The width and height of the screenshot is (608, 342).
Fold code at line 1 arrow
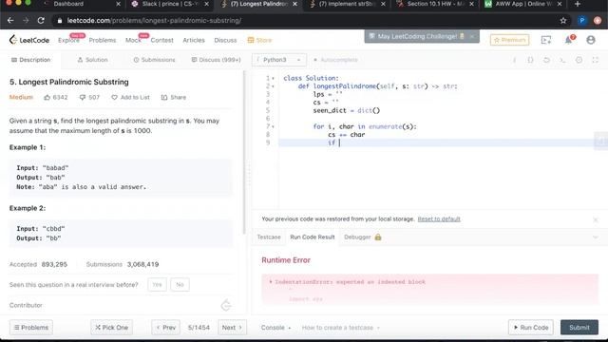point(273,78)
